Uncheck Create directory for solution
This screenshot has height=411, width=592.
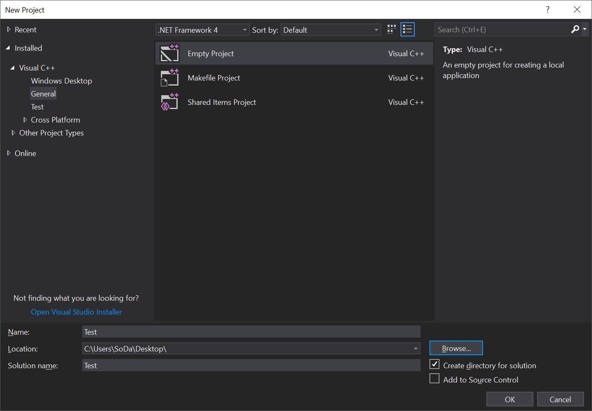click(434, 364)
